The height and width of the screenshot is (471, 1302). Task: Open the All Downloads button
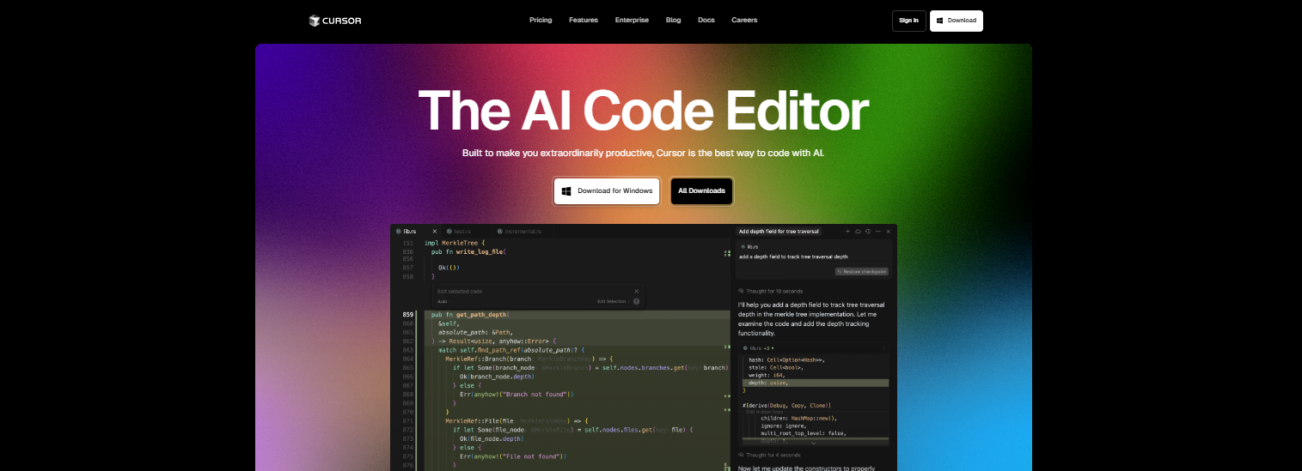point(701,191)
